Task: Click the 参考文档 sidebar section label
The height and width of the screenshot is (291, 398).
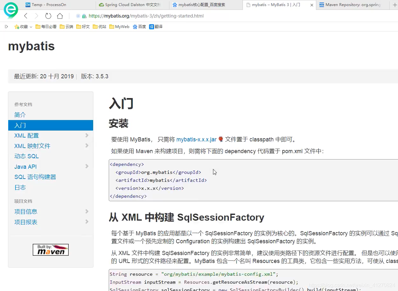Action: (23, 104)
